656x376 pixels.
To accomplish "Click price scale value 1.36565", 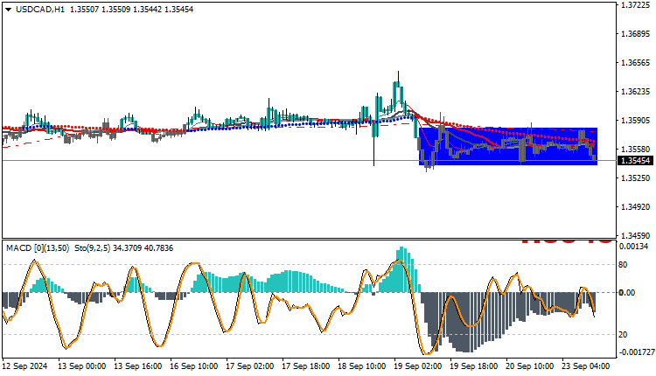I will point(636,63).
